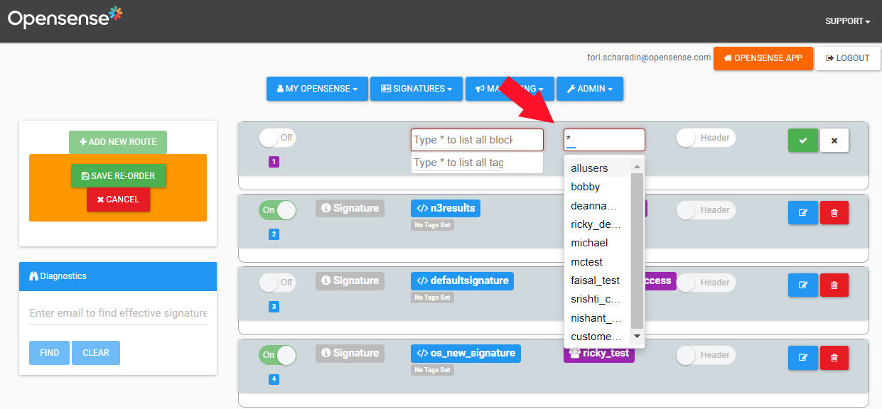
Task: Click the dropdown list scrollbar thumb
Action: (x=637, y=251)
